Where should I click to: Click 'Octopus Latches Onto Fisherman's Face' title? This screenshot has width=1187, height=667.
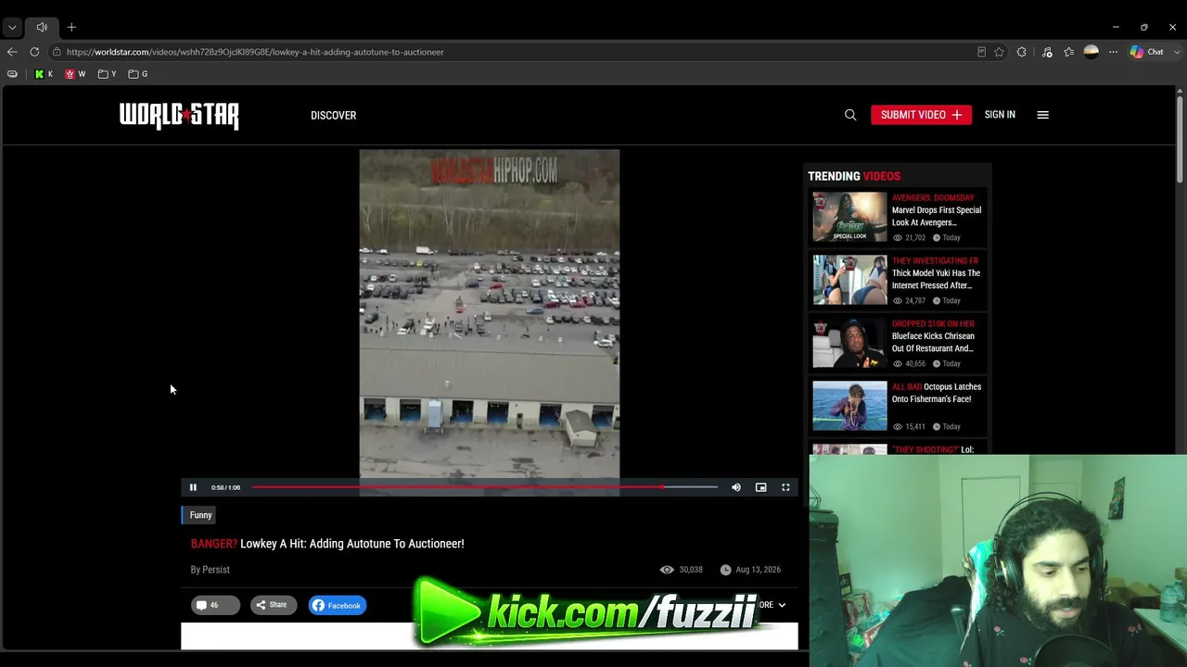pyautogui.click(x=937, y=393)
